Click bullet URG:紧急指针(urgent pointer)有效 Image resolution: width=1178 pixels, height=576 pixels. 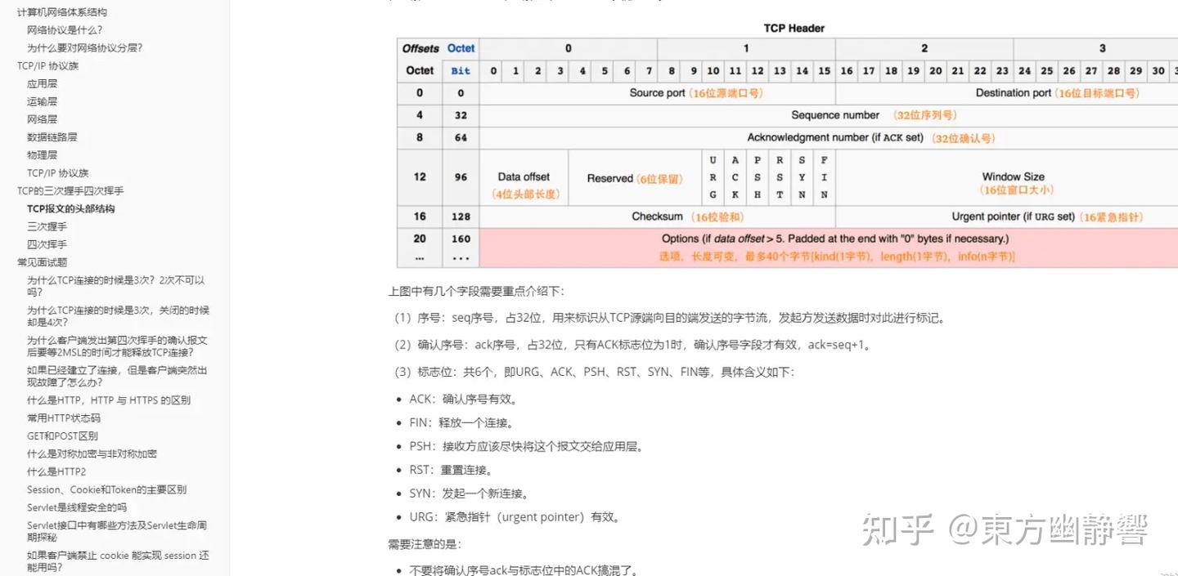pyautogui.click(x=515, y=517)
